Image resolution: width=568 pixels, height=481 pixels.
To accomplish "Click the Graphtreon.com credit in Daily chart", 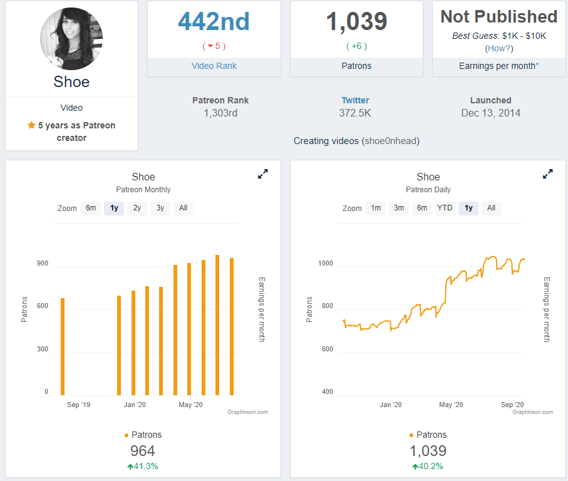I will (x=532, y=412).
